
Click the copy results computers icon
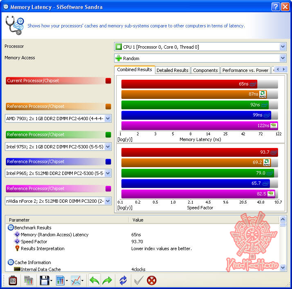[x=29, y=280]
